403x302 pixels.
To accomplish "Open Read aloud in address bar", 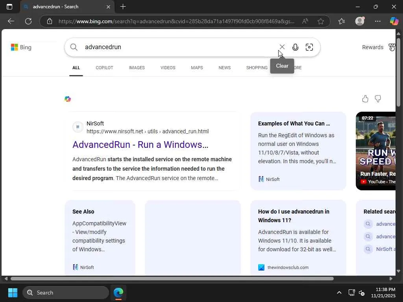I will 305,21.
